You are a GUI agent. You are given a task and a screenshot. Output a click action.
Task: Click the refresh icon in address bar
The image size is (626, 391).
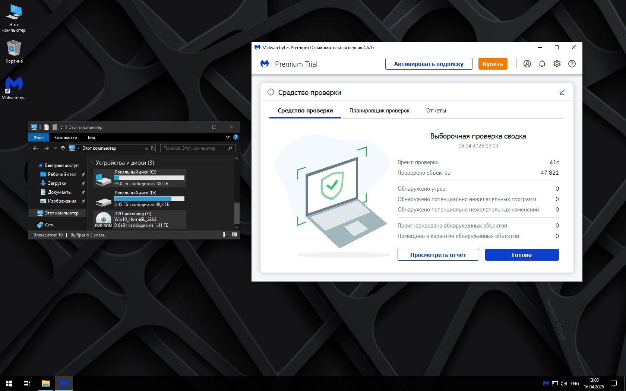(153, 148)
